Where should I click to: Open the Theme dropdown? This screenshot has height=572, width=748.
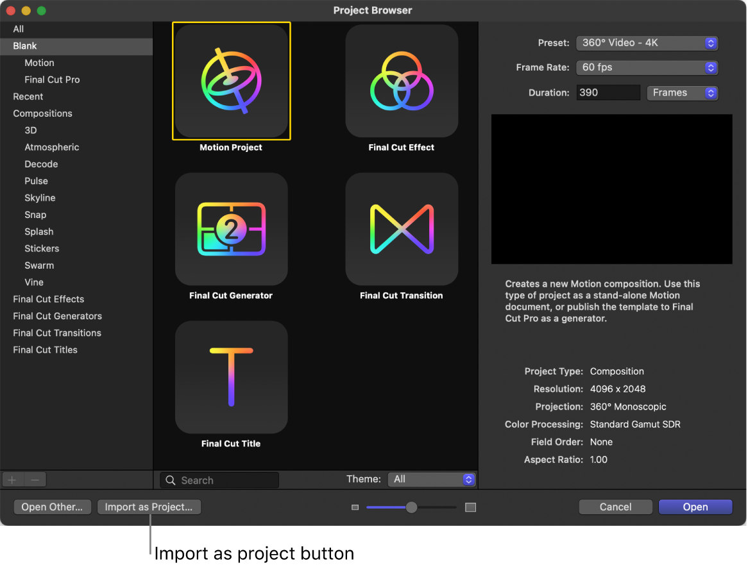[432, 479]
